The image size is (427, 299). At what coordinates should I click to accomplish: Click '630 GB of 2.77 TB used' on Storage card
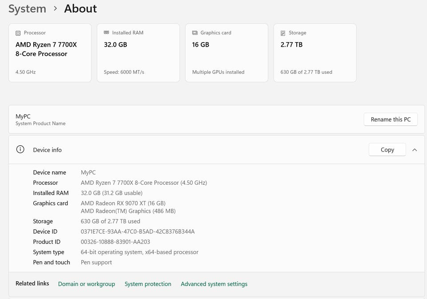306,72
